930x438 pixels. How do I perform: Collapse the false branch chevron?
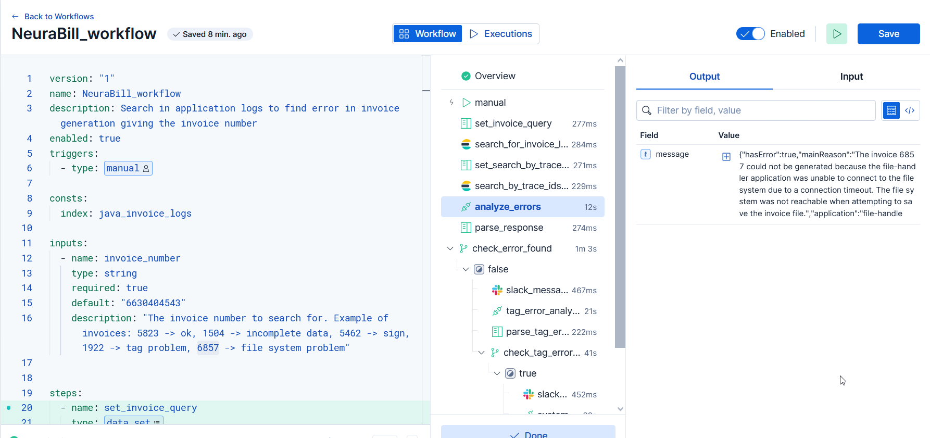click(x=466, y=269)
